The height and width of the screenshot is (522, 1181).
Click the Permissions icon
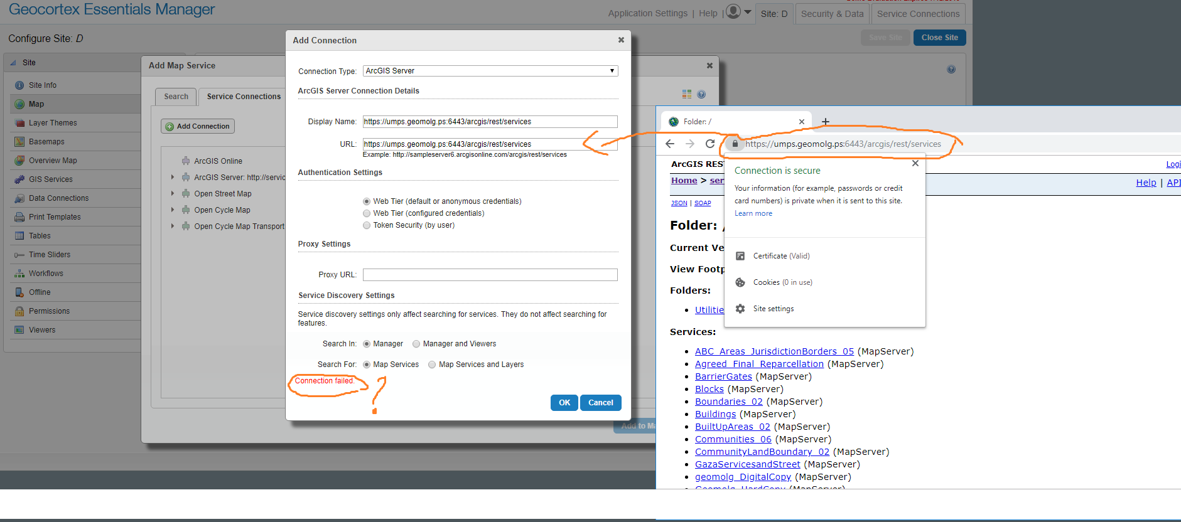click(19, 311)
